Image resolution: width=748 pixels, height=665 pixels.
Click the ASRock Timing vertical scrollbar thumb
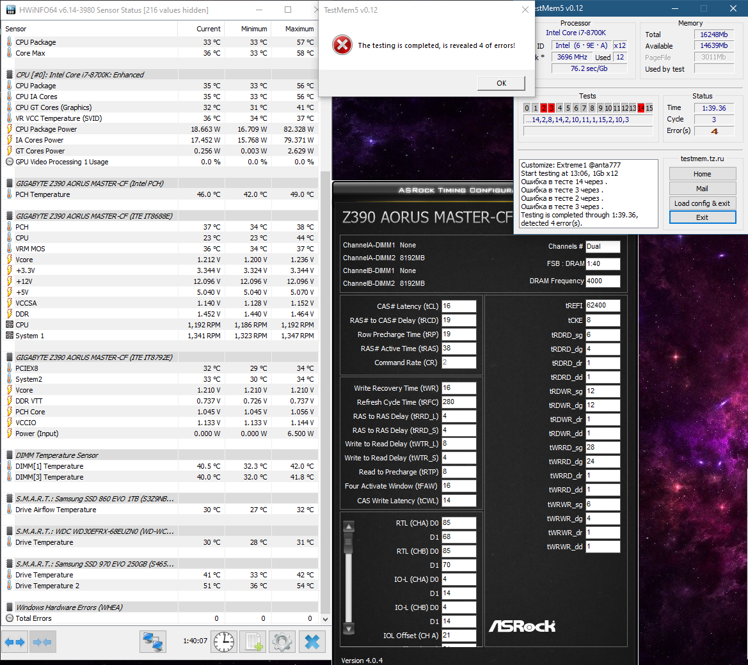(349, 542)
